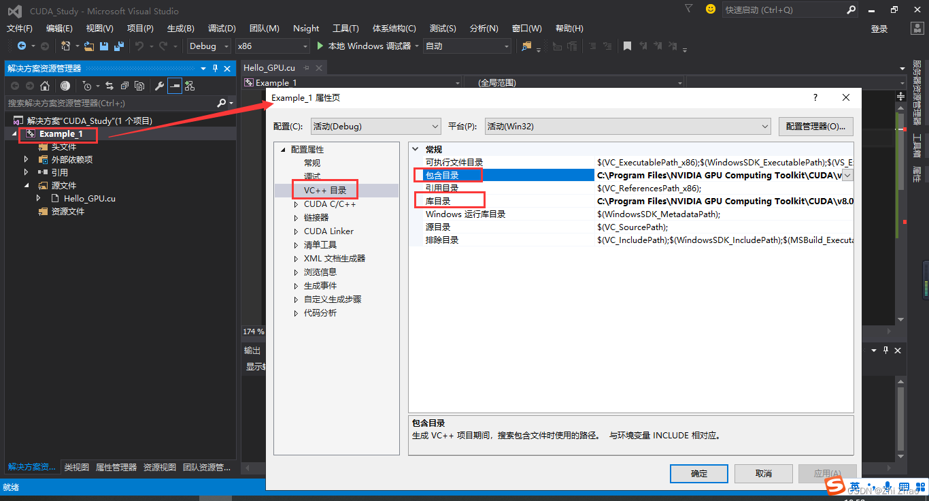Click the 取消 button
The width and height of the screenshot is (929, 501).
click(x=764, y=473)
